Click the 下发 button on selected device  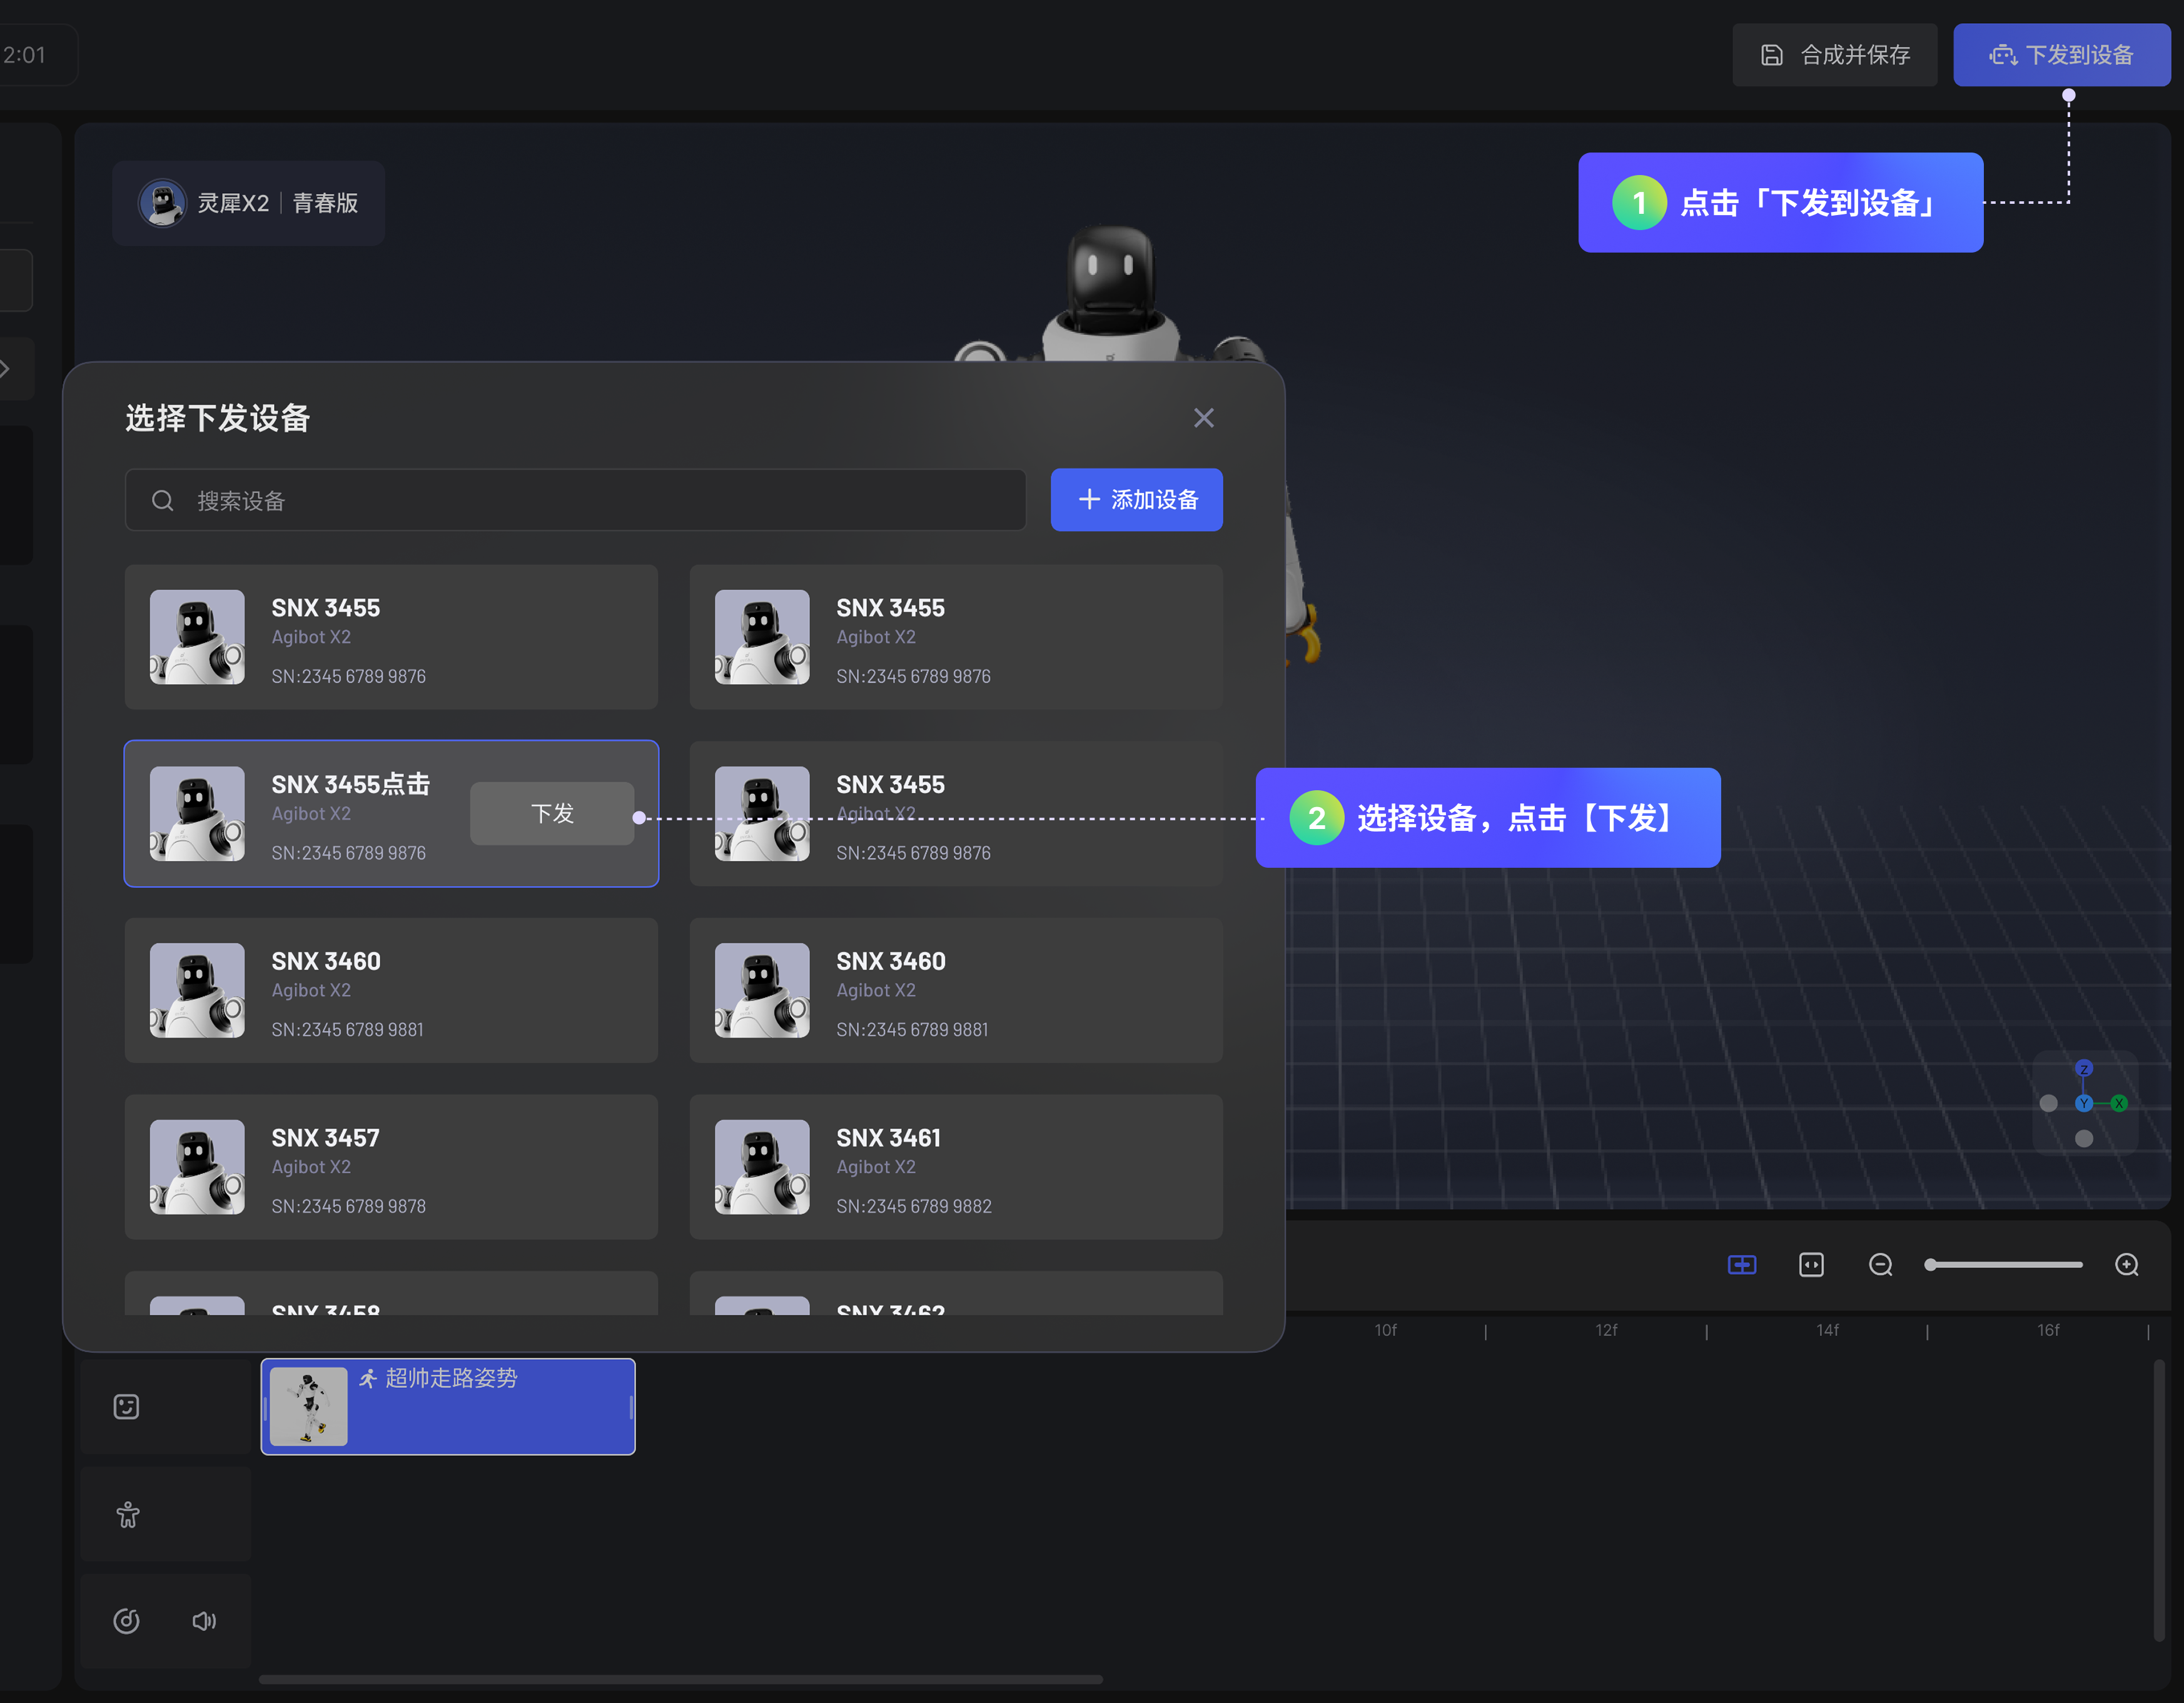[x=552, y=813]
